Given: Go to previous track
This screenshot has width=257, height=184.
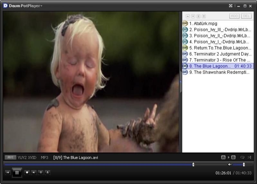Looking at the screenshot, I should point(8,172).
